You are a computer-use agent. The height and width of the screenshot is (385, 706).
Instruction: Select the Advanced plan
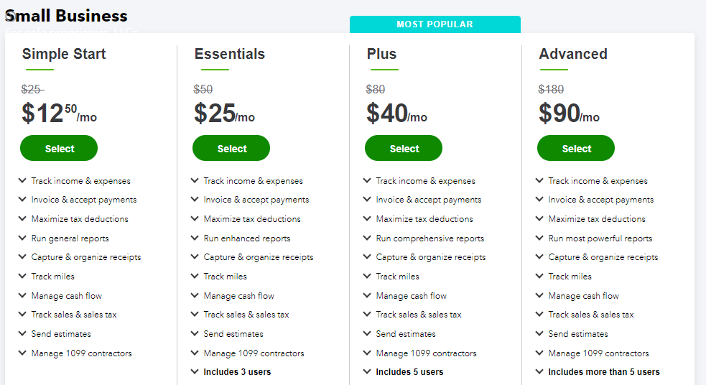pyautogui.click(x=576, y=148)
